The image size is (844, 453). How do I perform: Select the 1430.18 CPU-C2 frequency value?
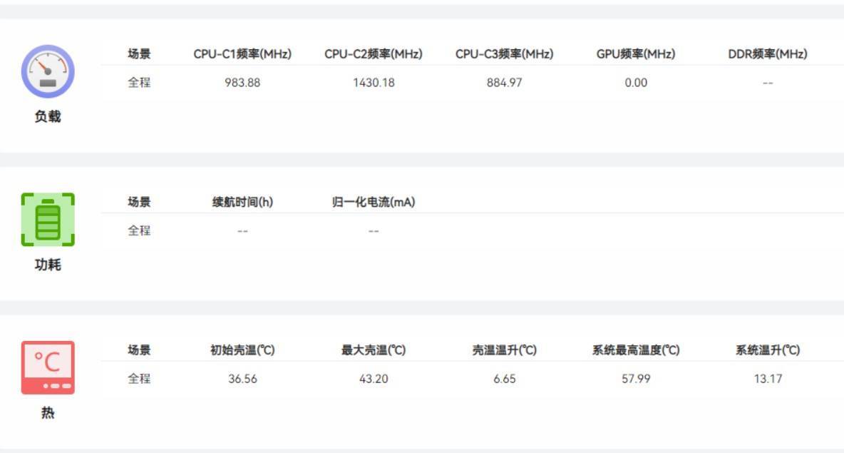(374, 83)
